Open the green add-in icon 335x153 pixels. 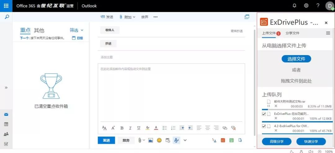coord(231,140)
